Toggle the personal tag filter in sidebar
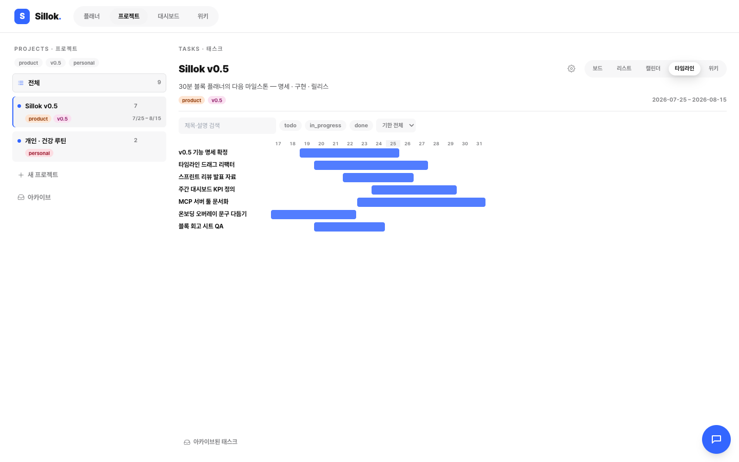The image size is (739, 462). tap(84, 63)
